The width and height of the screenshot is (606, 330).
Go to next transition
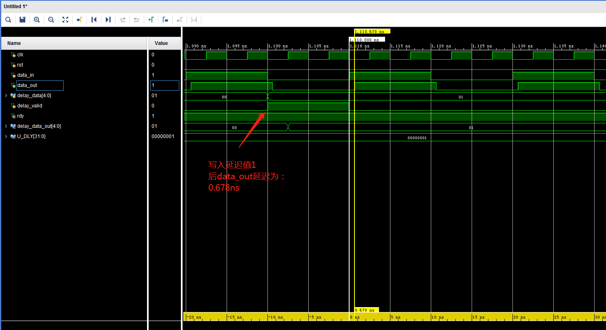coord(137,20)
